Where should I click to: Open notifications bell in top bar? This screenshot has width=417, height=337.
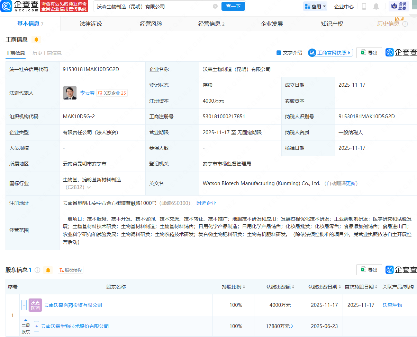point(376,6)
